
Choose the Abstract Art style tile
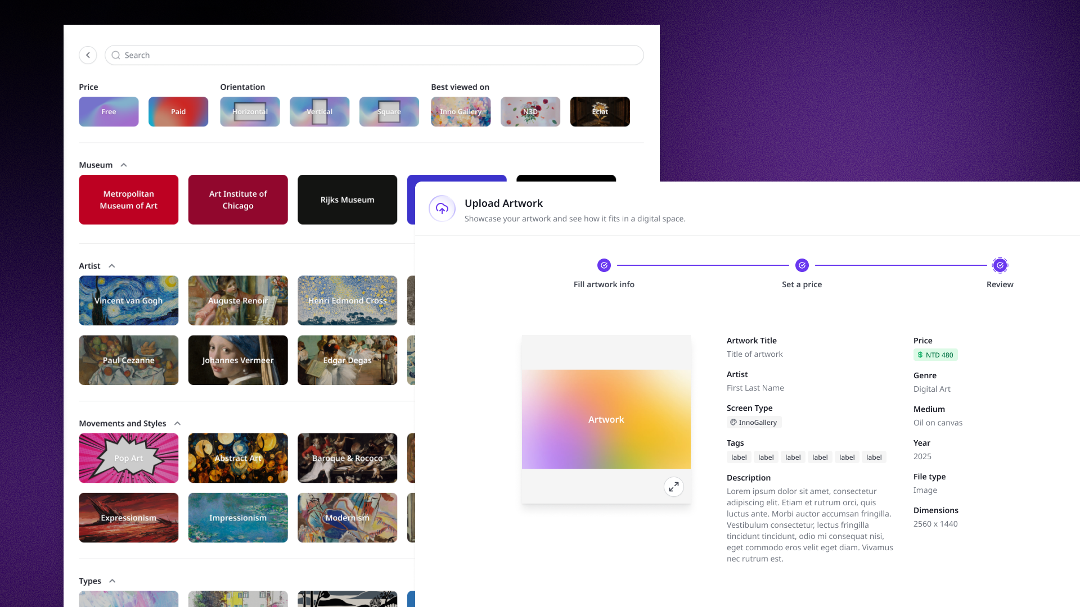[238, 458]
